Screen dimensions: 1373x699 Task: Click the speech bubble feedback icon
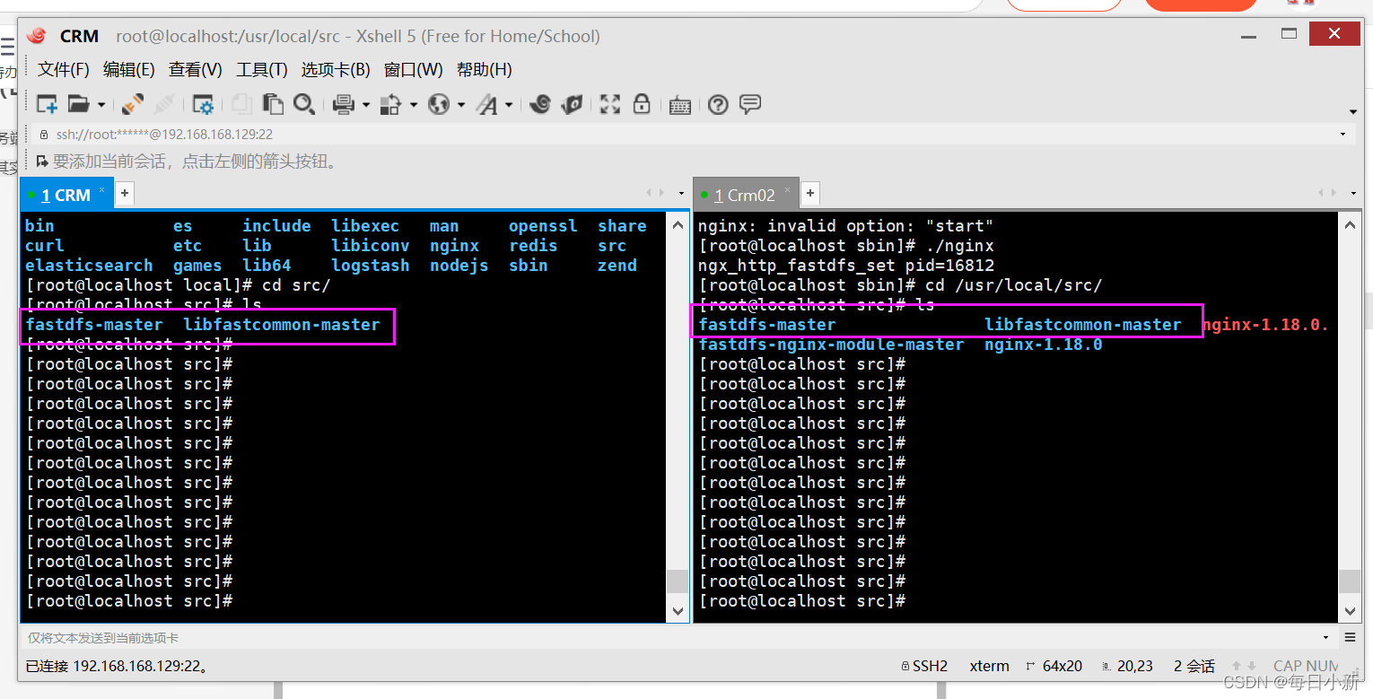click(750, 104)
